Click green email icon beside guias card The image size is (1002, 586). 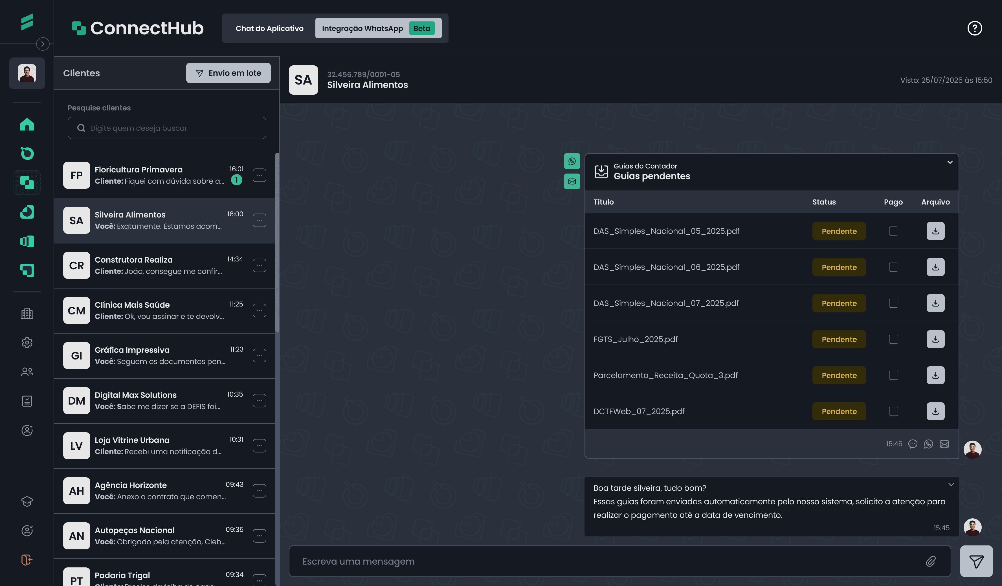pyautogui.click(x=572, y=181)
